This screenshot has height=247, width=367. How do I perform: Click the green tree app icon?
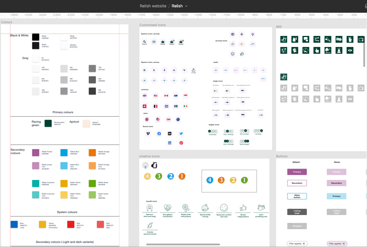[328, 50]
